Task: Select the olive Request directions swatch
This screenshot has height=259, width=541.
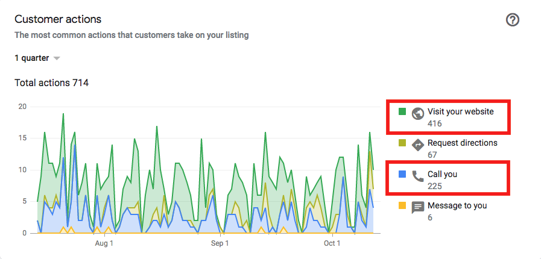Action: click(x=402, y=143)
